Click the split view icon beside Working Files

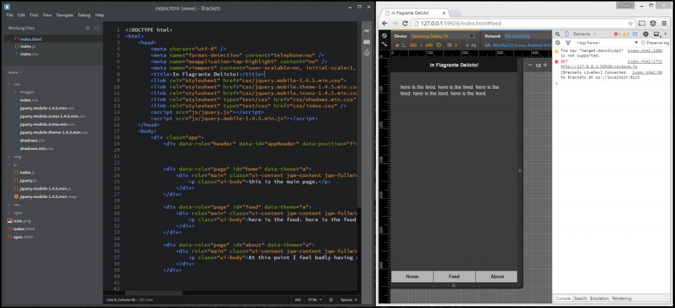[x=97, y=28]
